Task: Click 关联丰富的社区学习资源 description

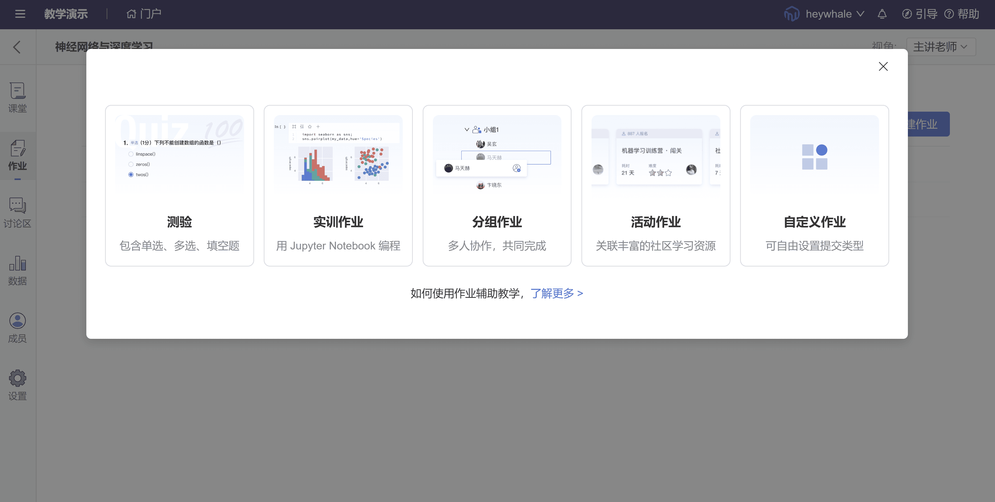Action: coord(656,246)
